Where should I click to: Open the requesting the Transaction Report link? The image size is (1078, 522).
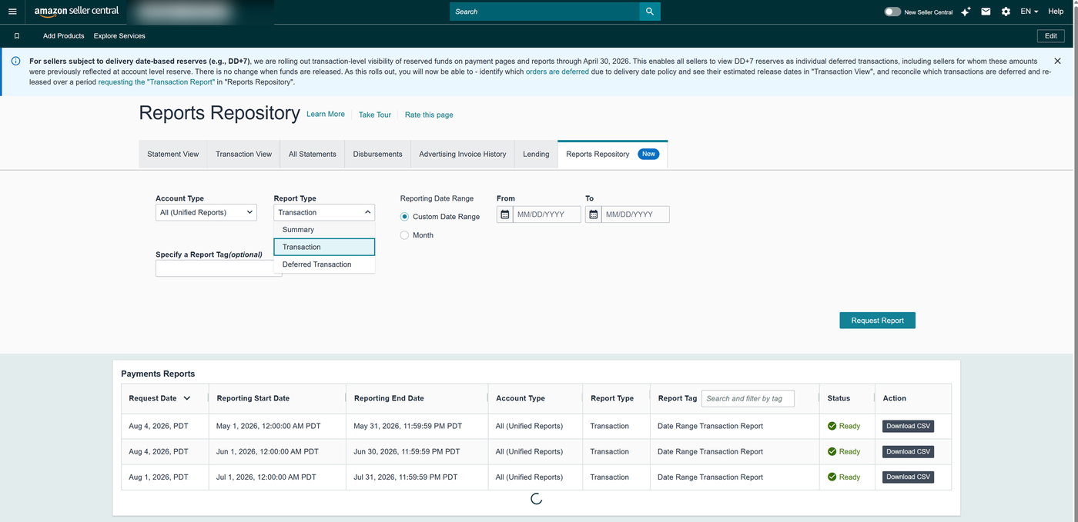(156, 81)
